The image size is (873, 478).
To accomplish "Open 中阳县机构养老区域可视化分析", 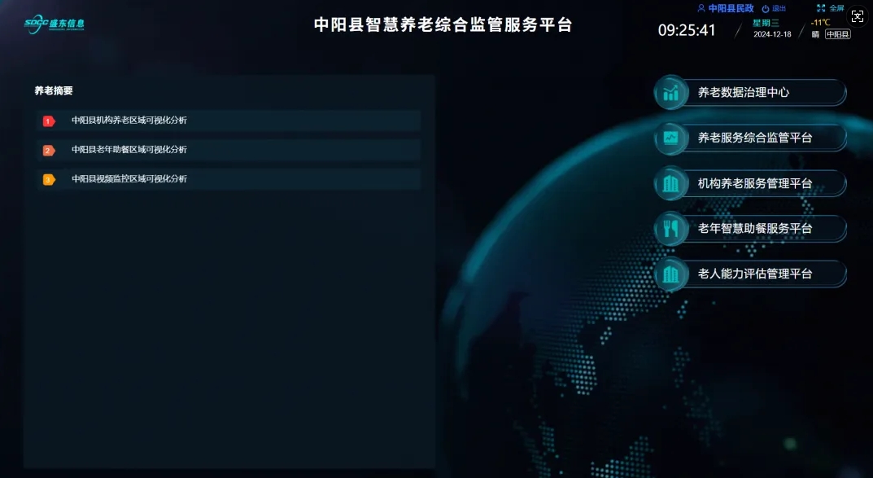I will [x=229, y=121].
